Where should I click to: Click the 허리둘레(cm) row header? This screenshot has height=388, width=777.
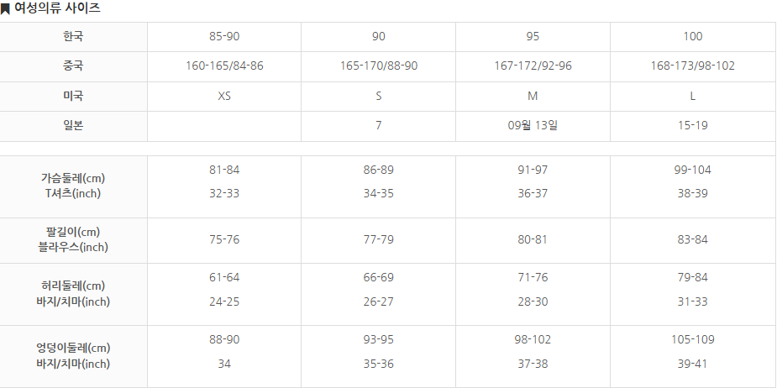tap(73, 294)
